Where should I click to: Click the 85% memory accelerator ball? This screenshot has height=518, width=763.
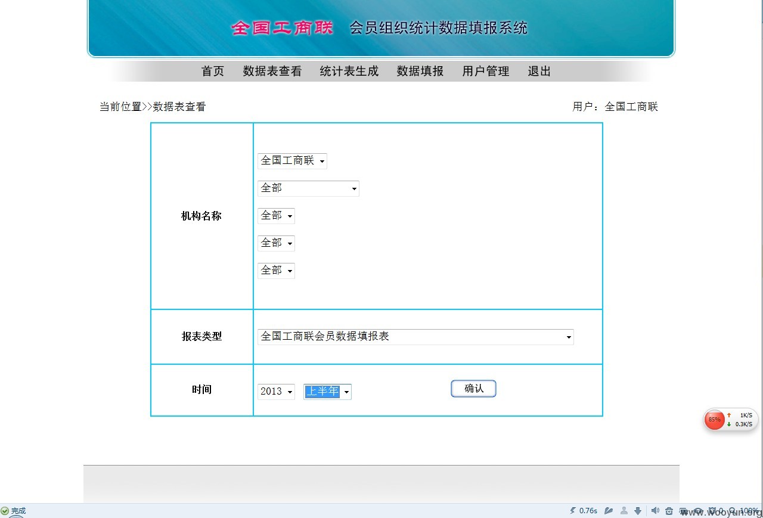coord(714,420)
